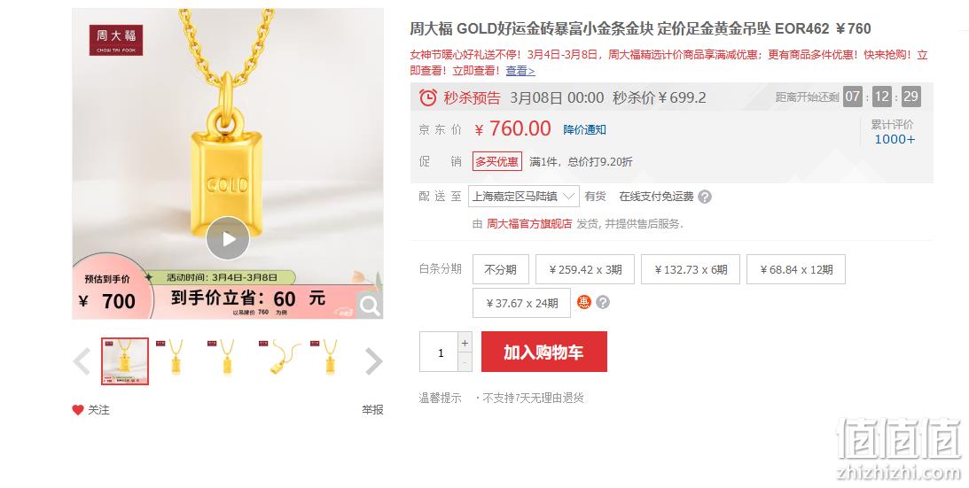Image resolution: width=969 pixels, height=488 pixels.
Task: Open 周大福官方旗舰店 store link
Action: coord(529,223)
